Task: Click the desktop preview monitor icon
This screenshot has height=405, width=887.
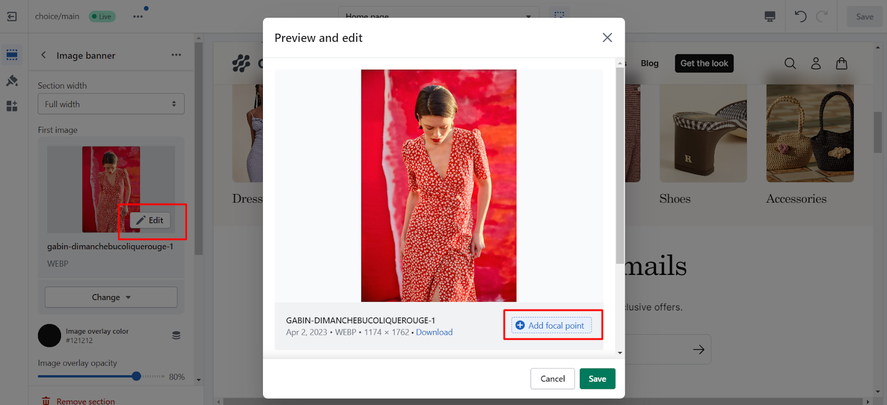Action: coord(769,17)
